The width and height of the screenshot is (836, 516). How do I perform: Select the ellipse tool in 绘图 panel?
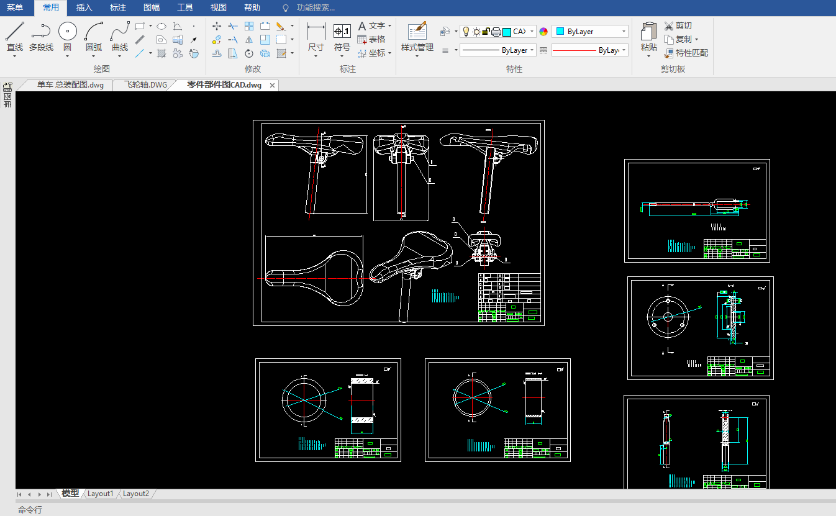(161, 26)
